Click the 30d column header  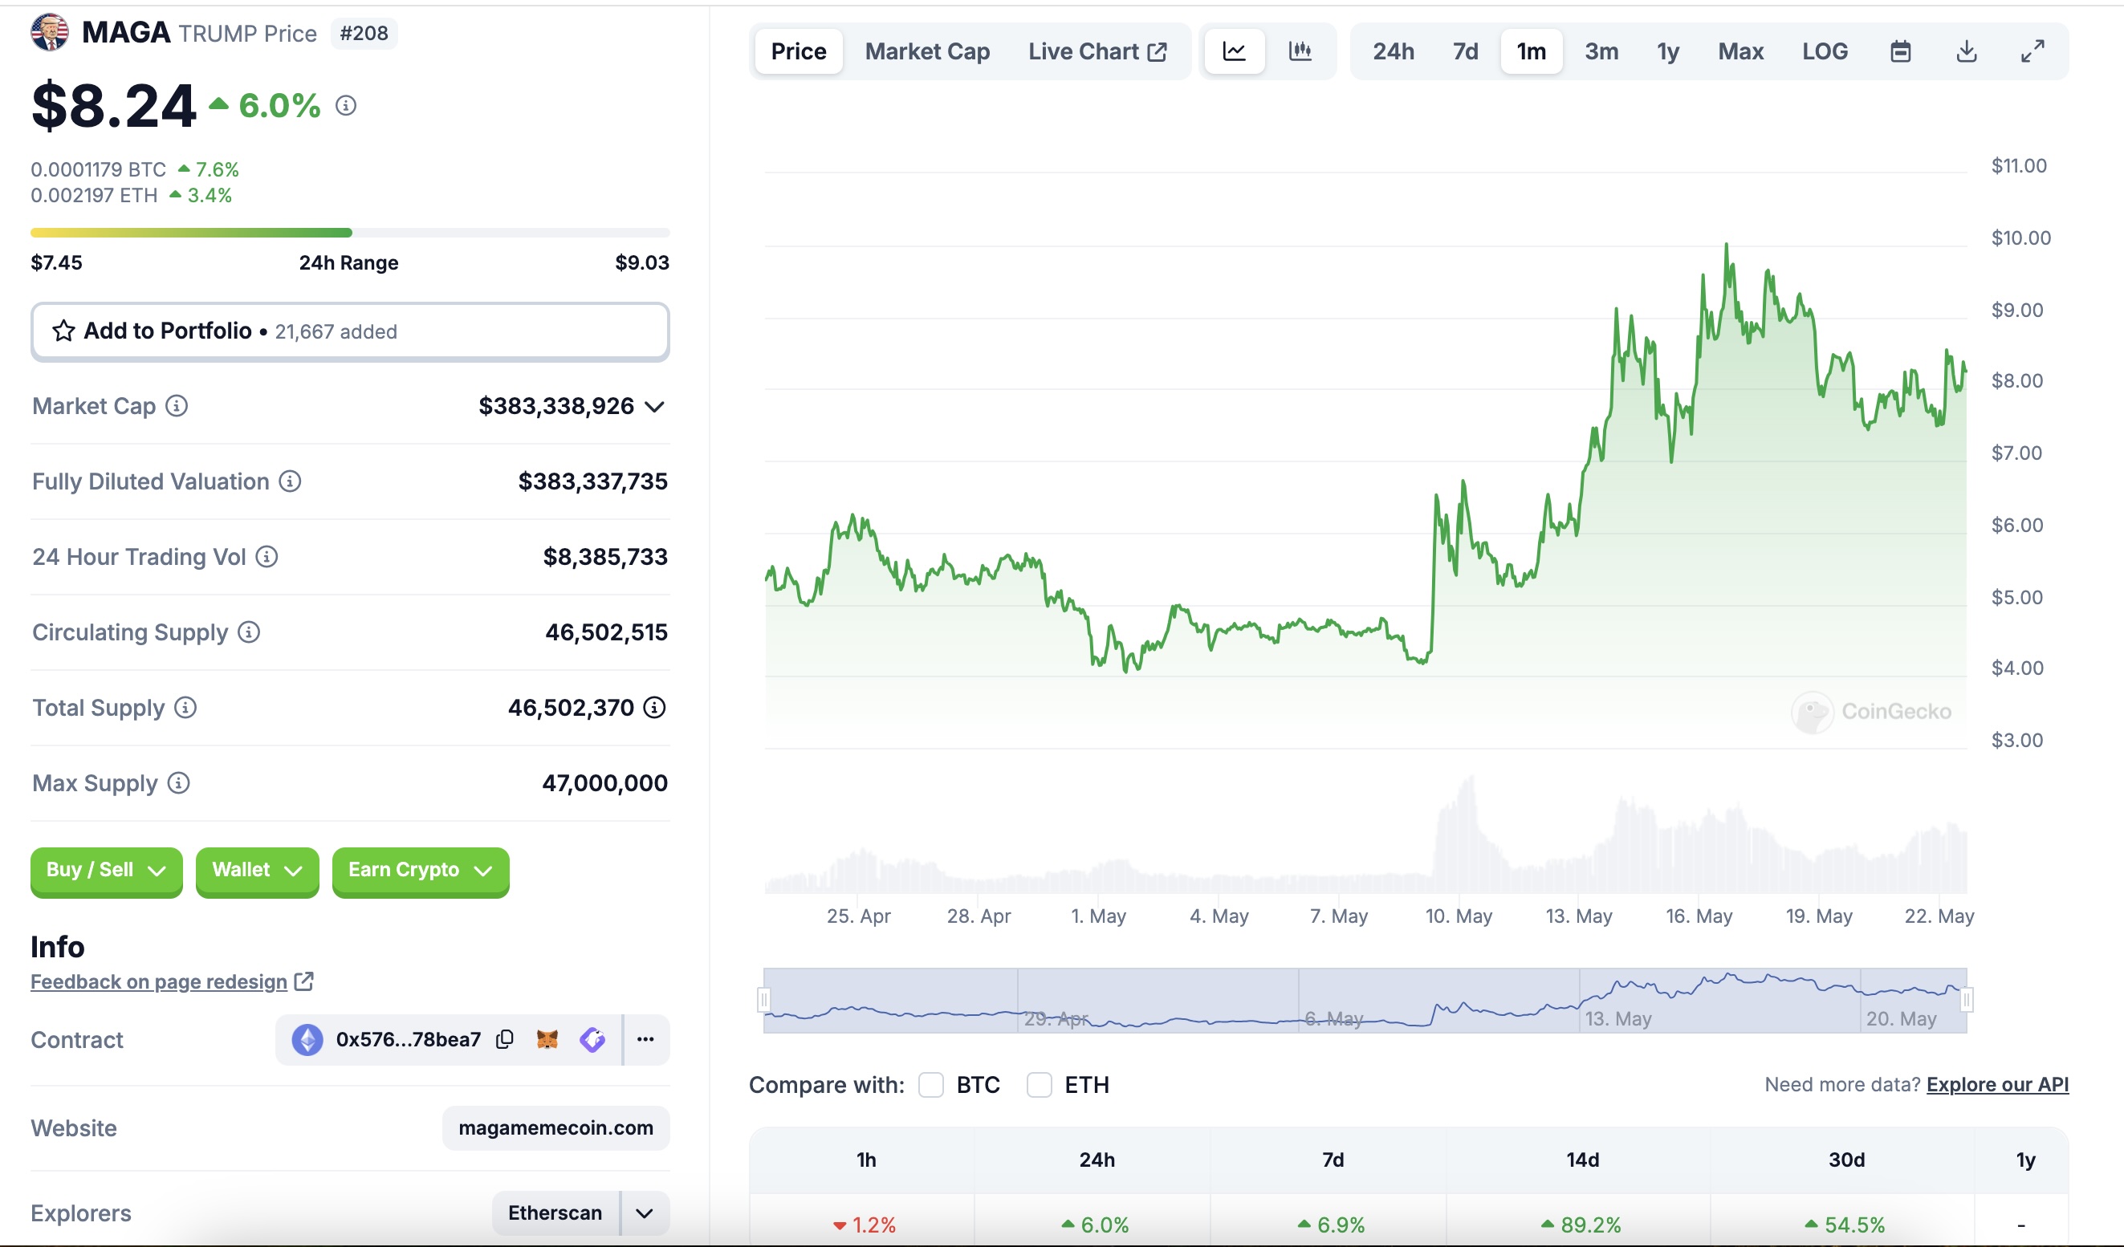pyautogui.click(x=1846, y=1160)
